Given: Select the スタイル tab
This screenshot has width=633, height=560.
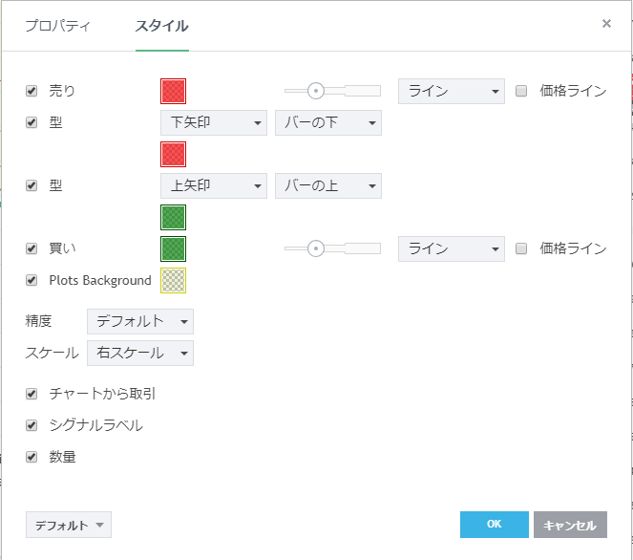Looking at the screenshot, I should tap(161, 26).
